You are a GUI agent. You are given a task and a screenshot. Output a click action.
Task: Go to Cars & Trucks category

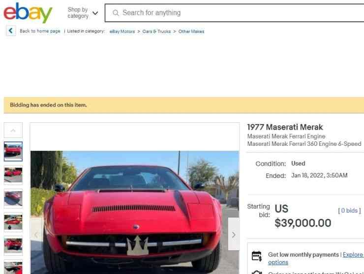point(156,32)
